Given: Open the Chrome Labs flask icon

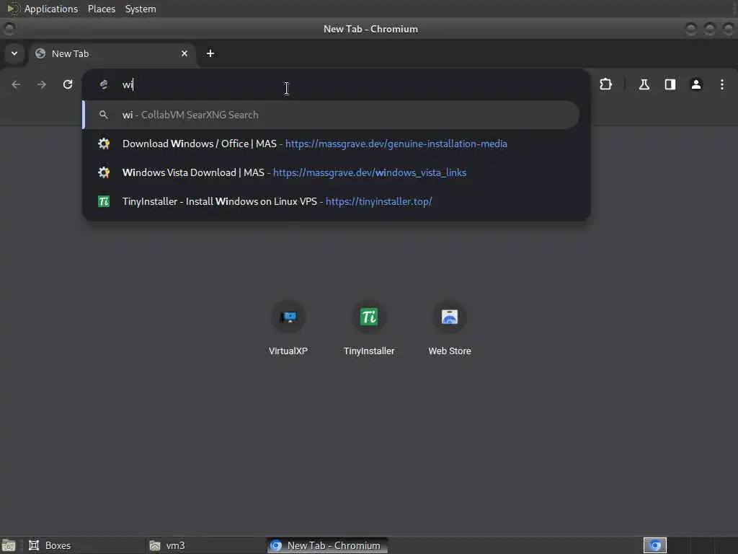Looking at the screenshot, I should pos(644,84).
